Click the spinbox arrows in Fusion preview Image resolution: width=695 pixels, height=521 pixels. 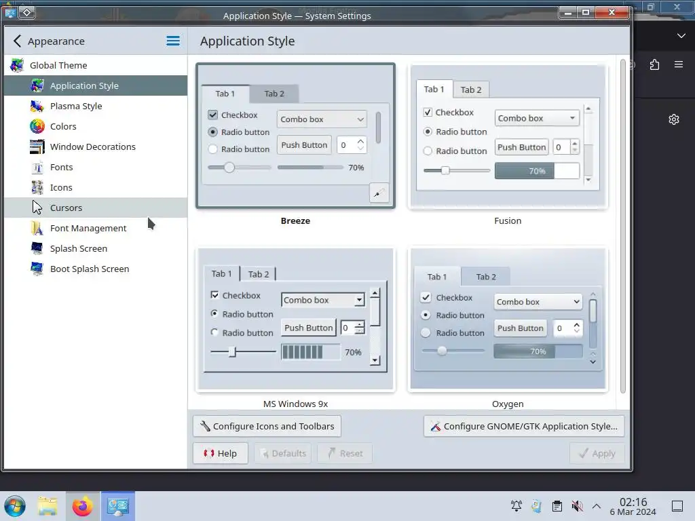[x=574, y=147]
